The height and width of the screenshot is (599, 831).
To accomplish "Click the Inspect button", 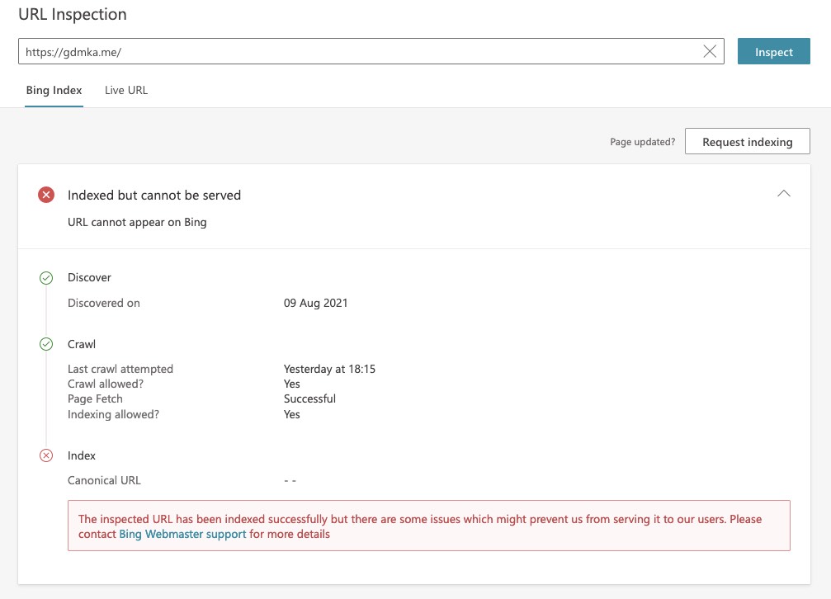I will [x=772, y=51].
